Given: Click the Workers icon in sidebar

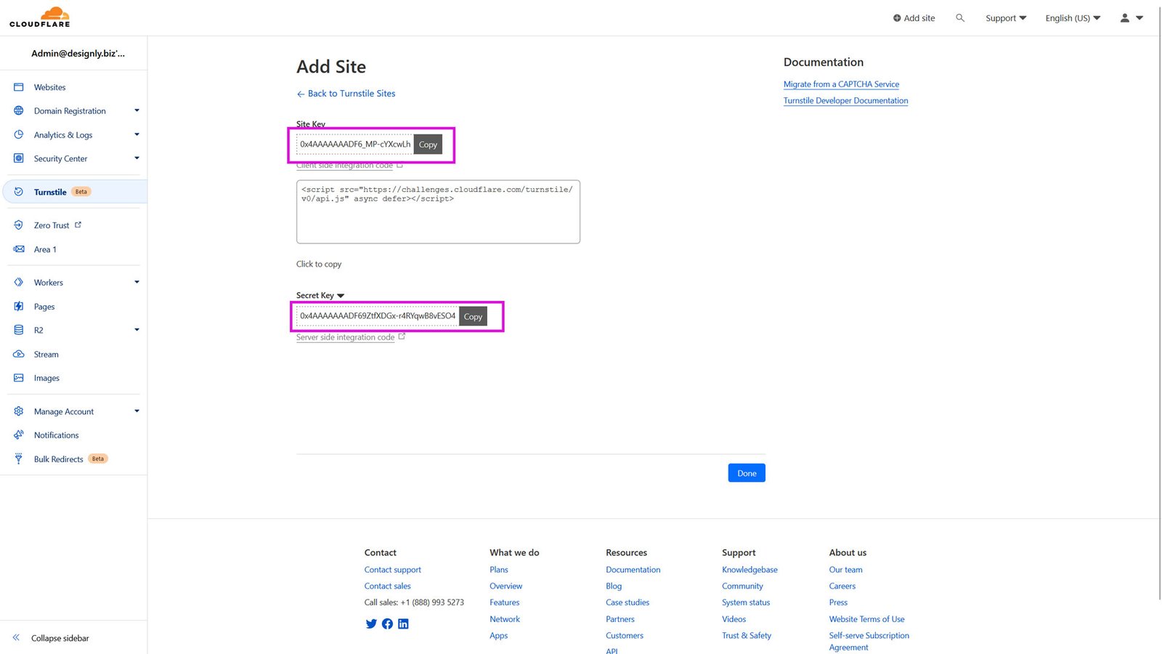Looking at the screenshot, I should [19, 282].
